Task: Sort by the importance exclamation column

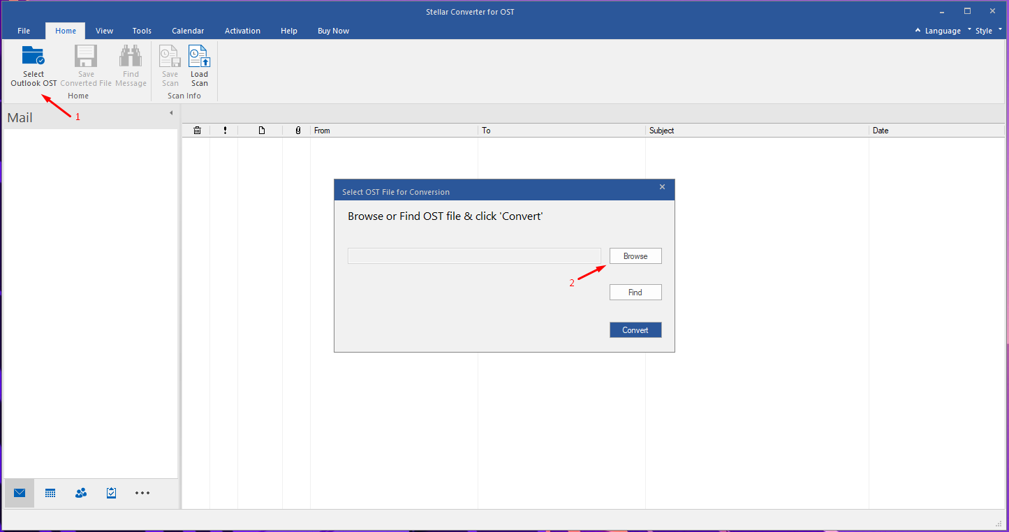Action: coord(225,131)
